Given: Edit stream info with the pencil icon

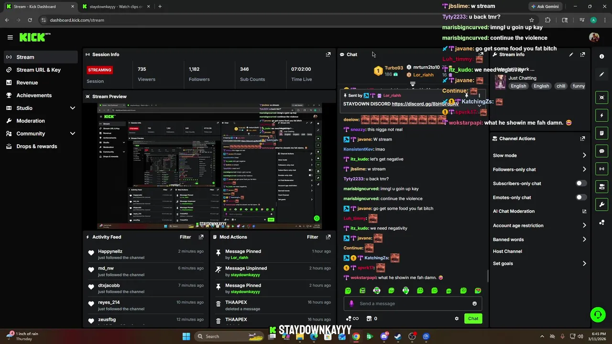Looking at the screenshot, I should point(571,54).
